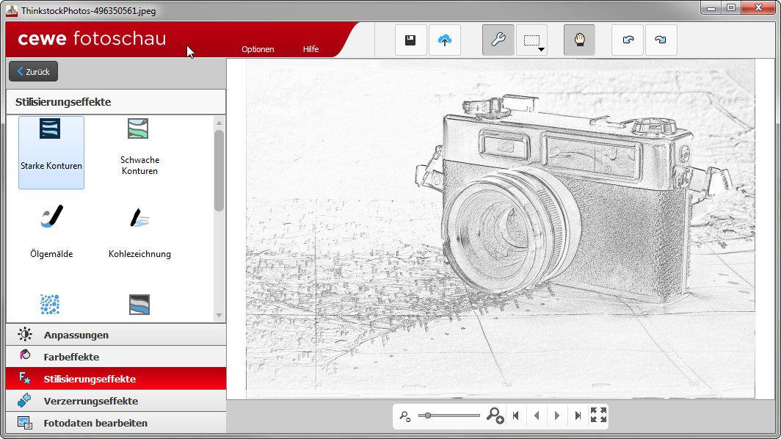Open Fotodaten bearbeiten panel
This screenshot has height=439, width=781.
[115, 423]
